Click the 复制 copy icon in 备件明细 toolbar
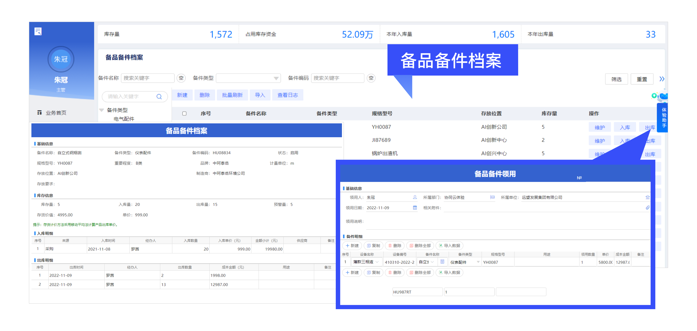The width and height of the screenshot is (697, 331). point(373,246)
